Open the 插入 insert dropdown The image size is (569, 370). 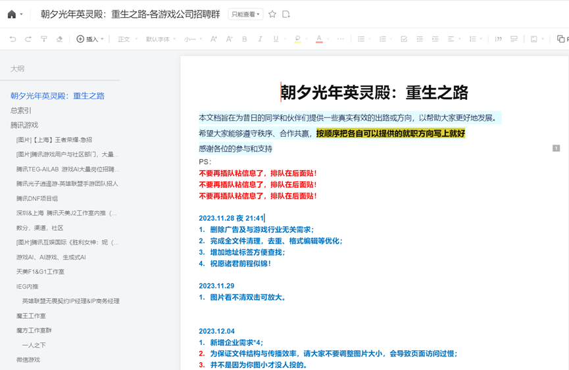pos(91,39)
